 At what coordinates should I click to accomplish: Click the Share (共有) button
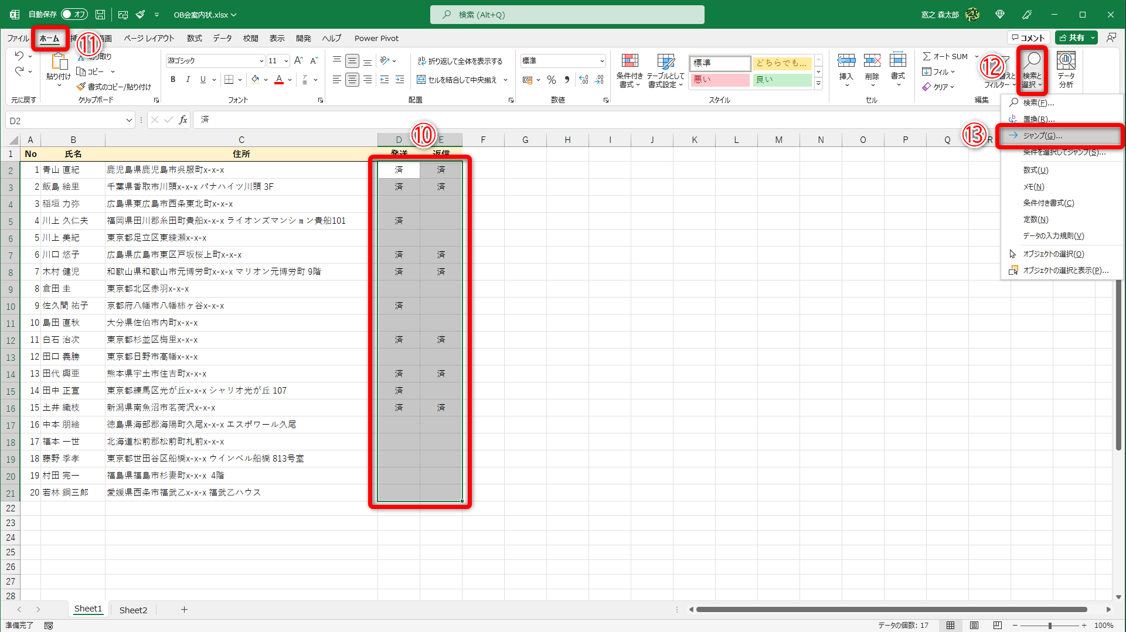pyautogui.click(x=1073, y=37)
